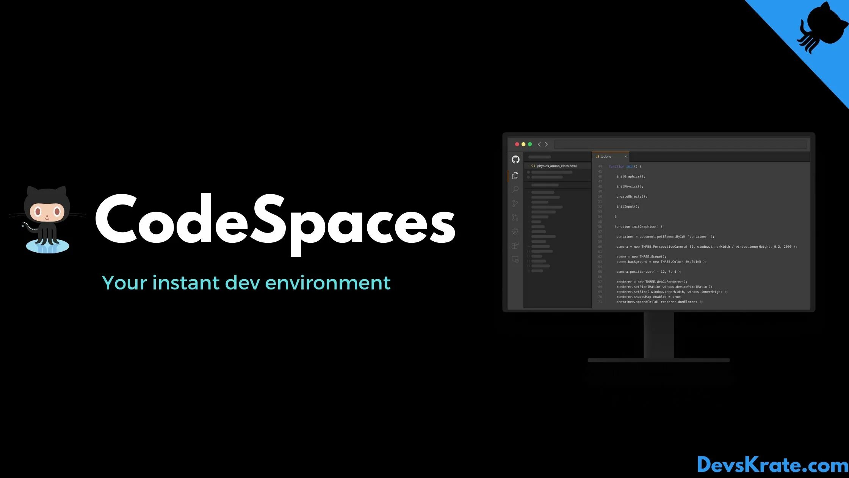Image resolution: width=849 pixels, height=478 pixels.
Task: Open the Search magnifier icon in the sidebar
Action: pyautogui.click(x=515, y=189)
